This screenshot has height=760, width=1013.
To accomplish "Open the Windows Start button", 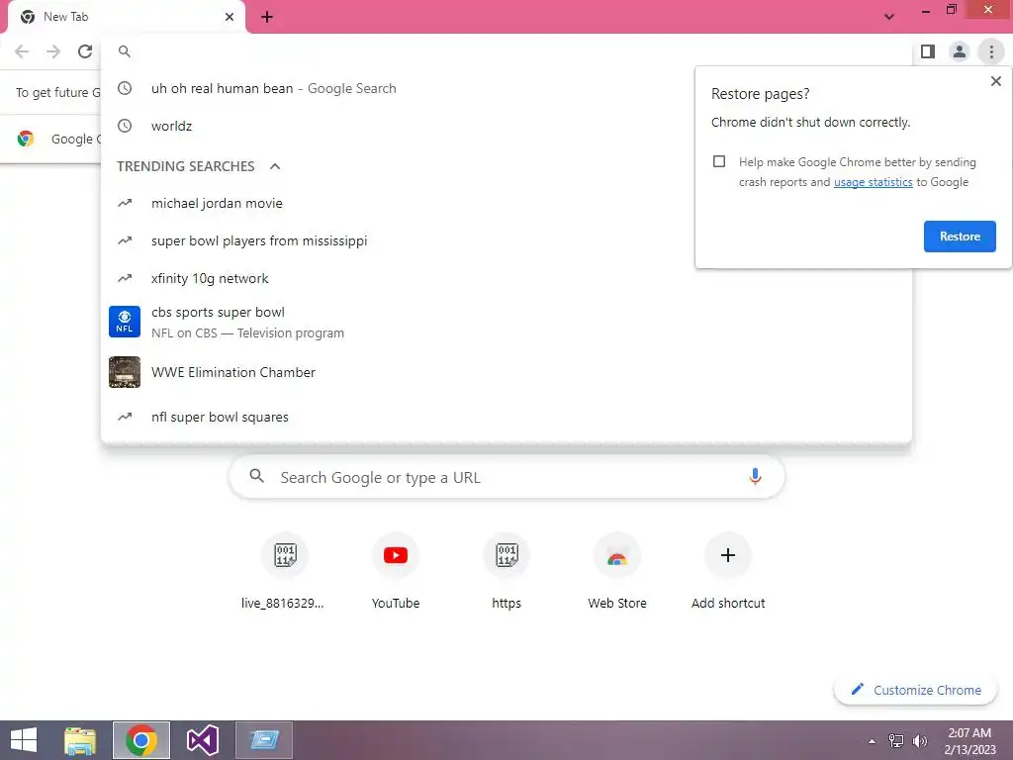I will tap(24, 740).
